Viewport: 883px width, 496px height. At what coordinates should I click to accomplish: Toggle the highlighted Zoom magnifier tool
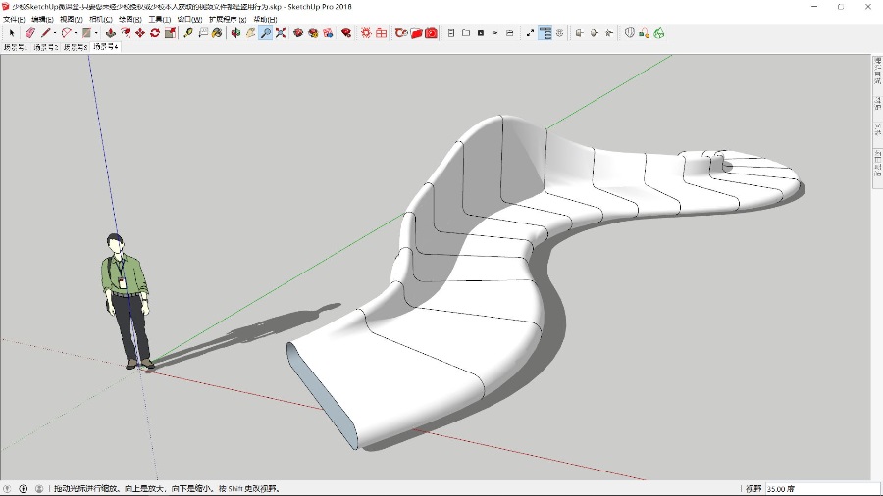(265, 33)
